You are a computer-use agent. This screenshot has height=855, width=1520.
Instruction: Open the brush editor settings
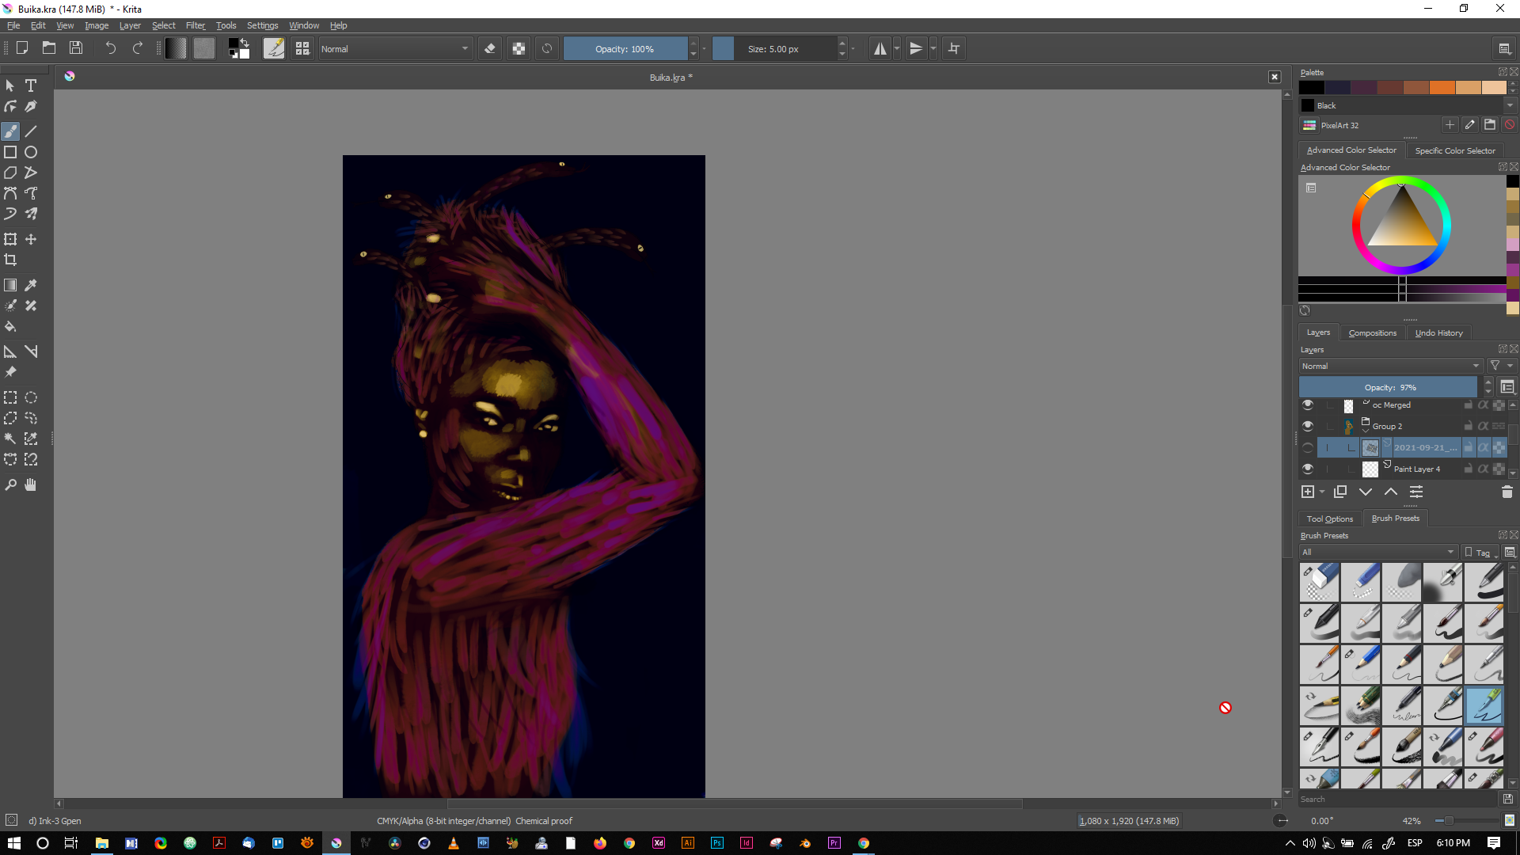274,48
